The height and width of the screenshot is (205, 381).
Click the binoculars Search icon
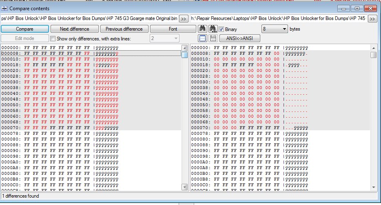[x=202, y=29]
